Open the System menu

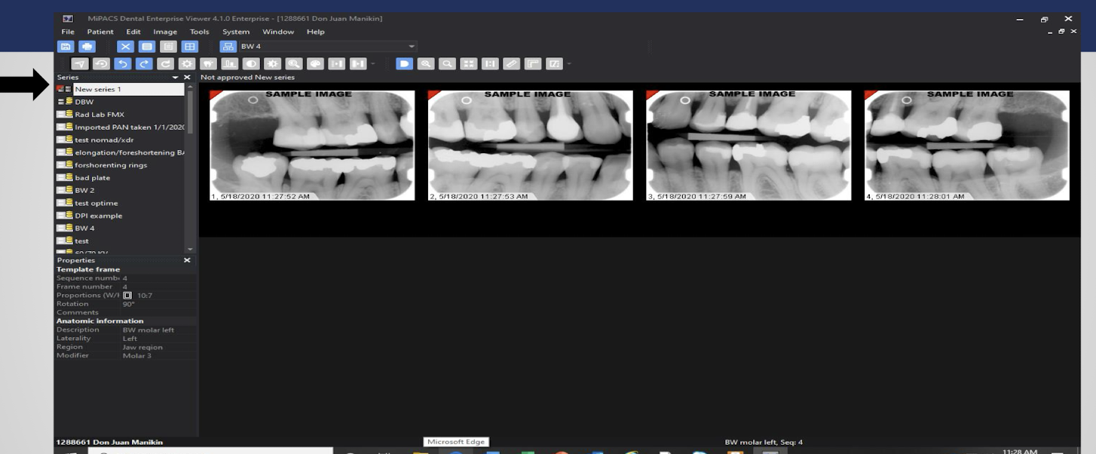(236, 32)
